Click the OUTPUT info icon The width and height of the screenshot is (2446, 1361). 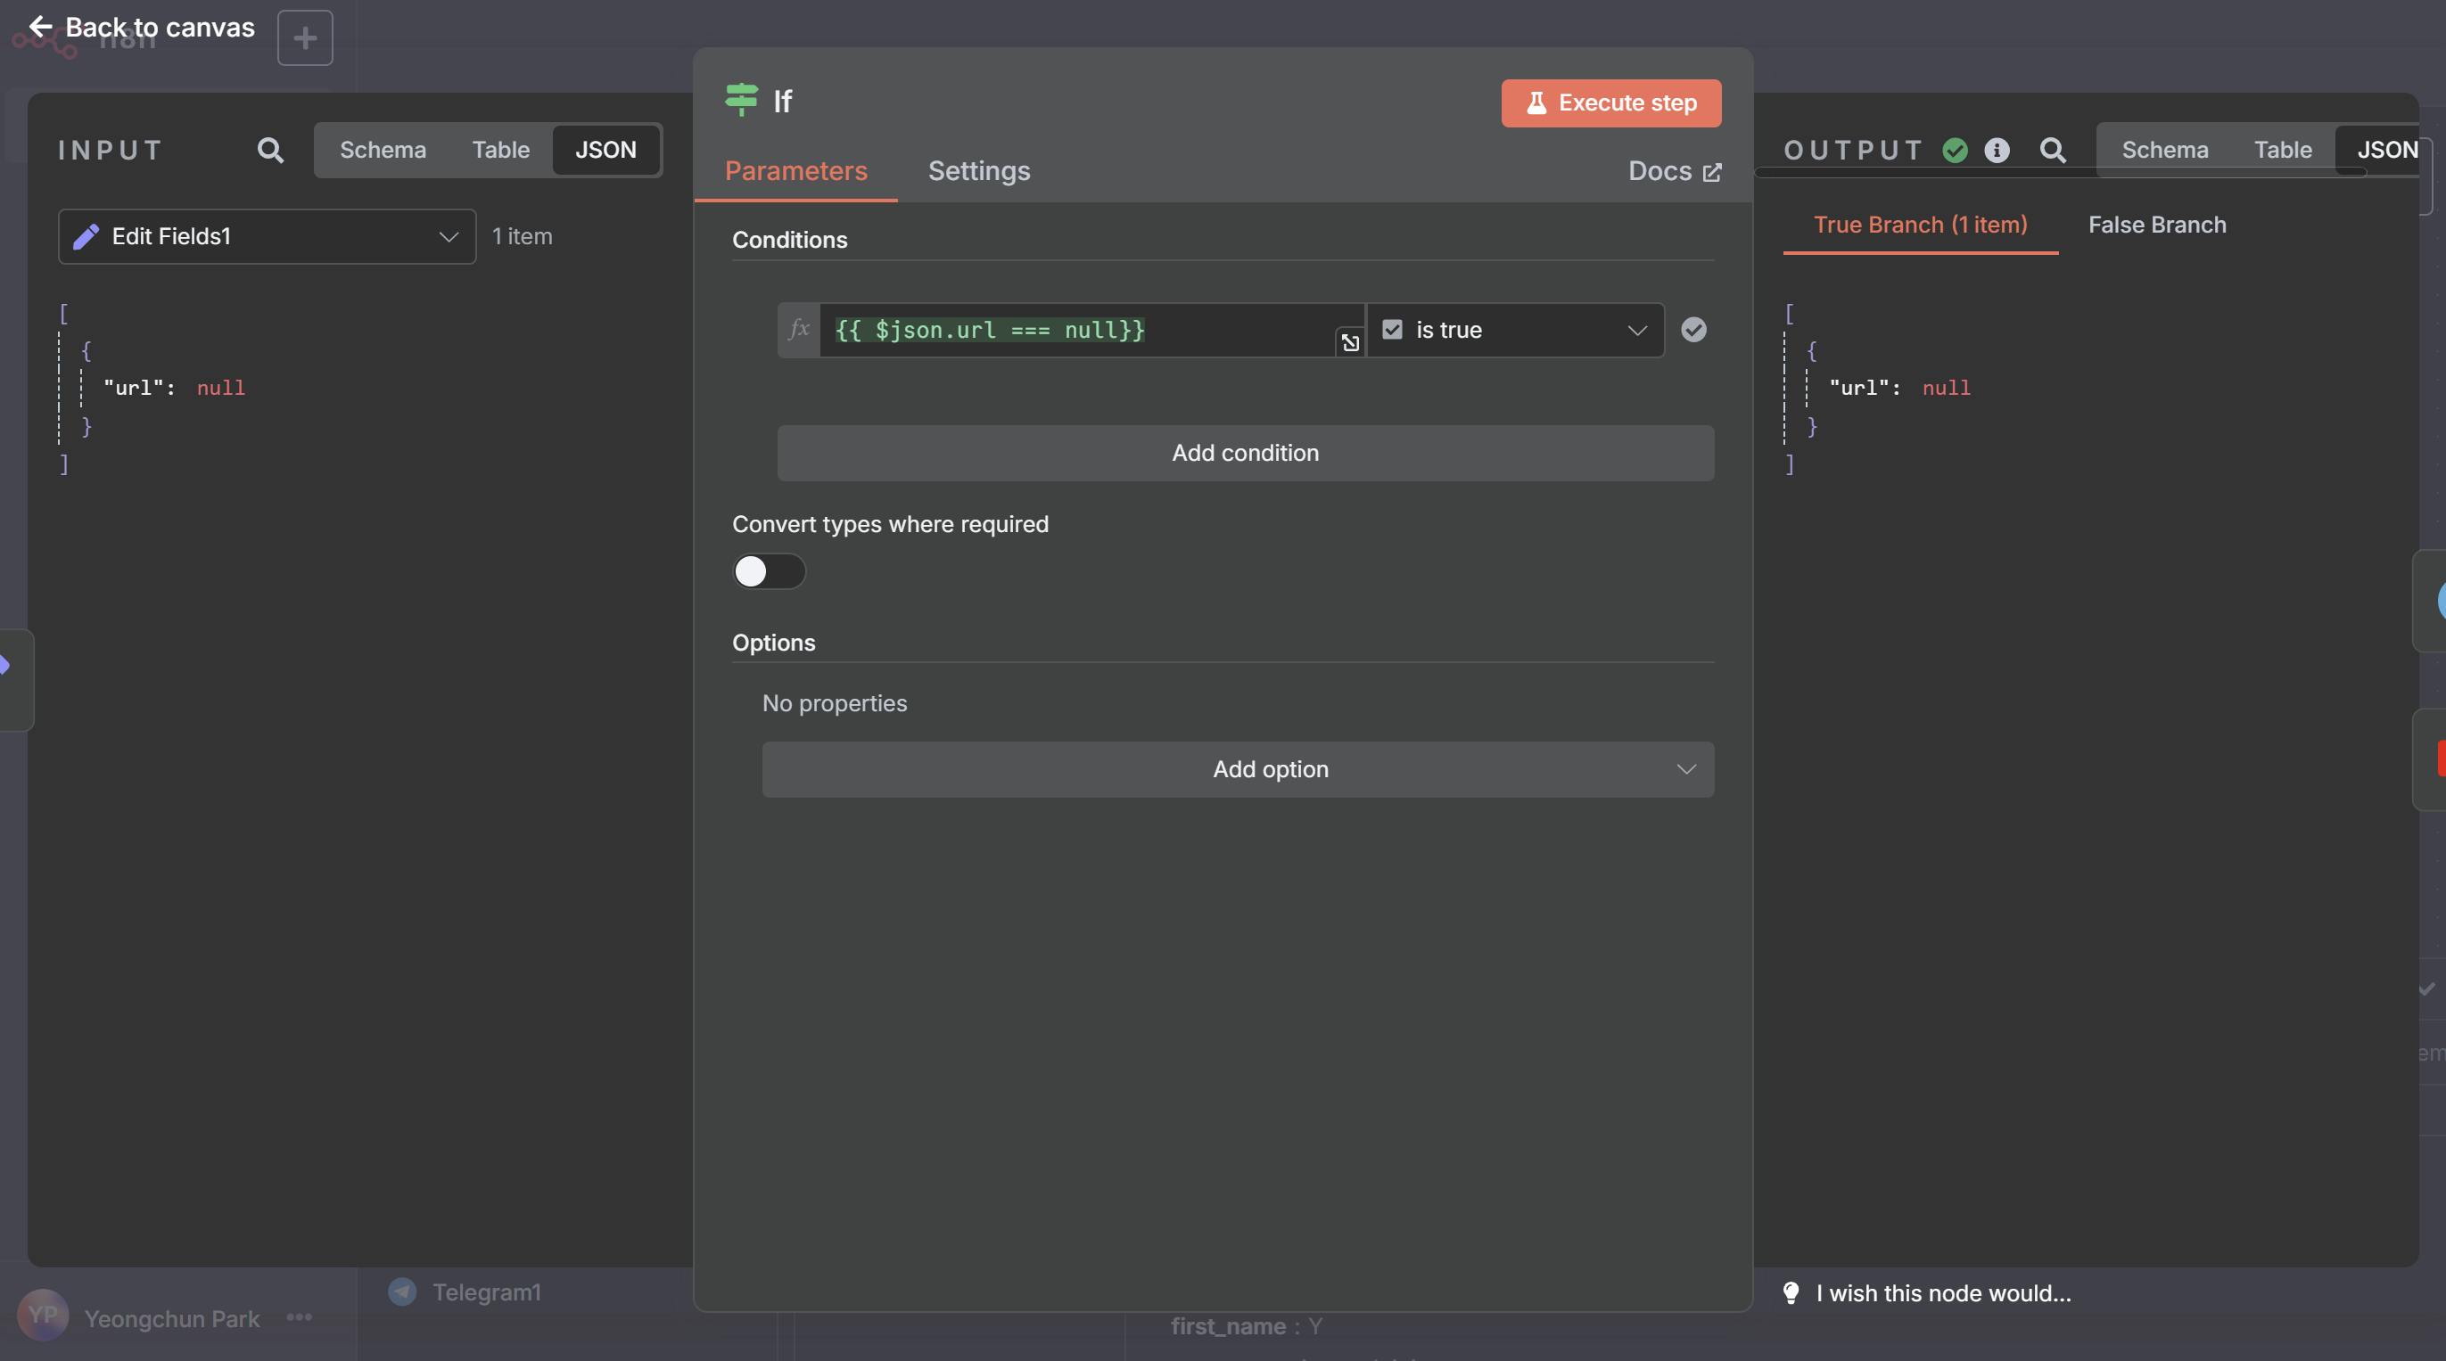pos(1996,150)
